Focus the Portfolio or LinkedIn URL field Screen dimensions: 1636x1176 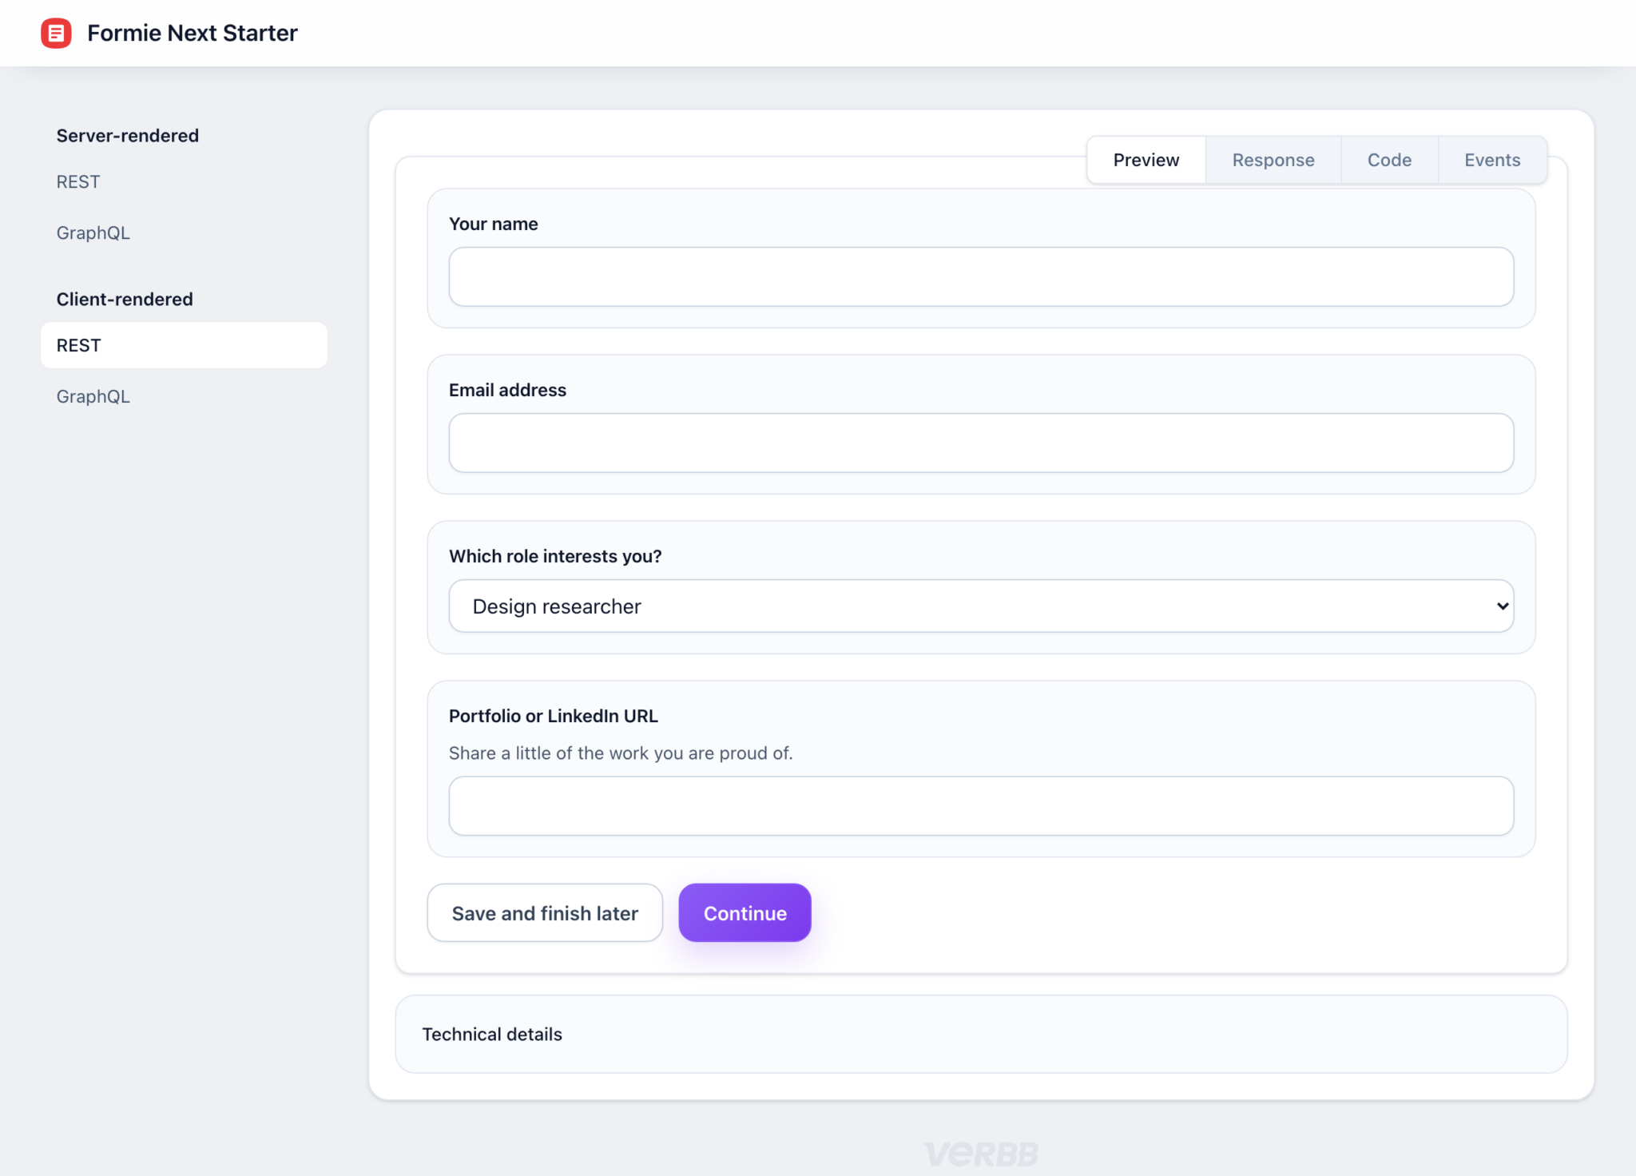pos(981,806)
